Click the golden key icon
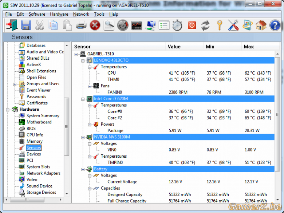This screenshot has width=284, height=213. point(219,25)
